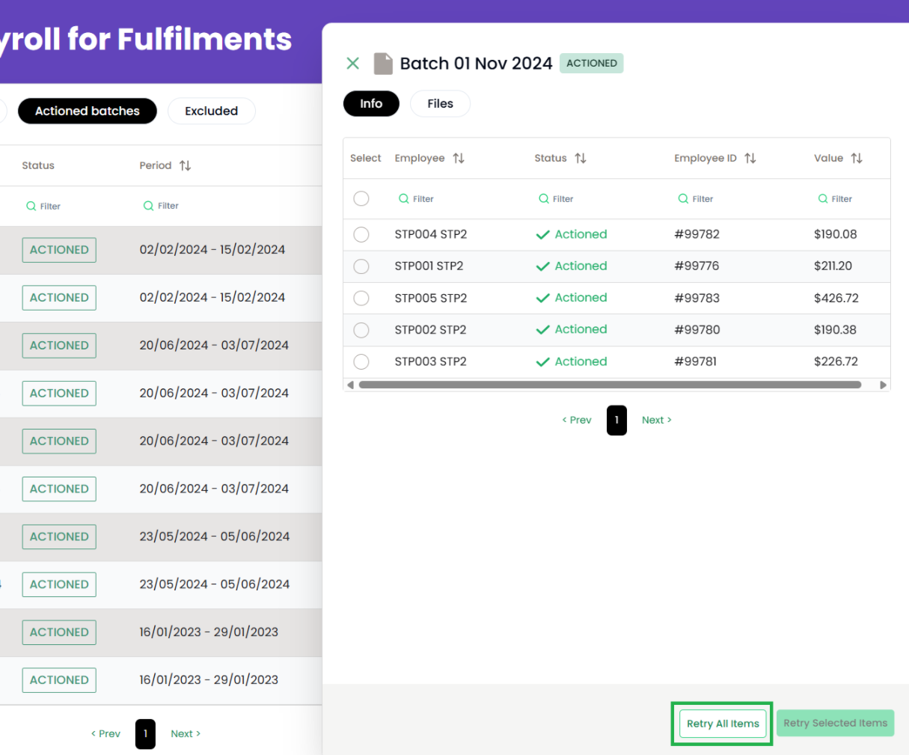The image size is (909, 755).
Task: Click the document icon beside Batch 01 Nov 2024
Action: pyautogui.click(x=383, y=63)
